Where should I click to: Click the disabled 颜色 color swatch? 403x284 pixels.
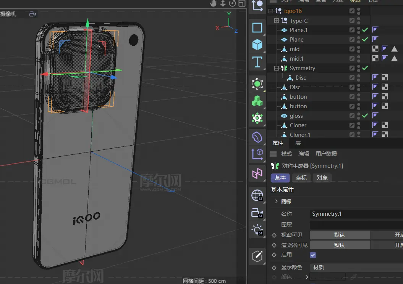coord(328,277)
